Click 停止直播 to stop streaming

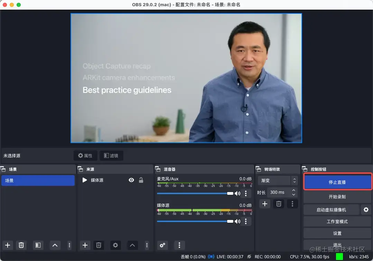(337, 181)
